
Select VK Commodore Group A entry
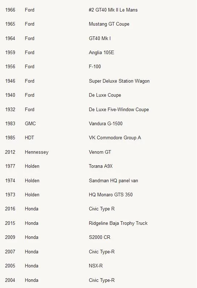pyautogui.click(x=115, y=138)
